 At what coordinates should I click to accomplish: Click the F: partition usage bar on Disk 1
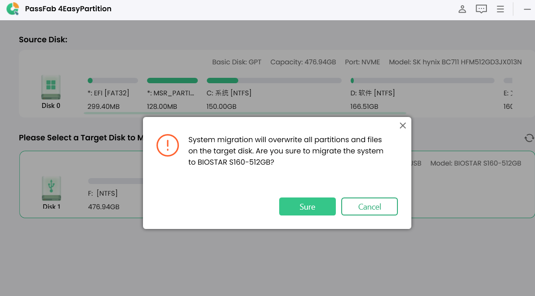[116, 181]
